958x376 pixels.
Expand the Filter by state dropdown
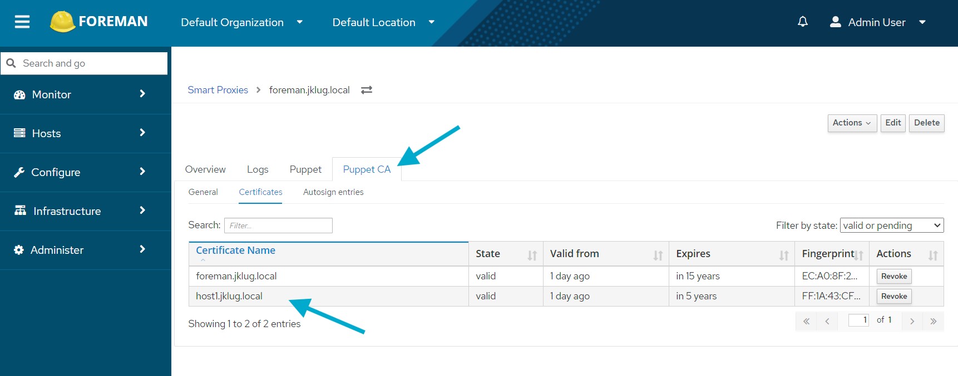891,225
